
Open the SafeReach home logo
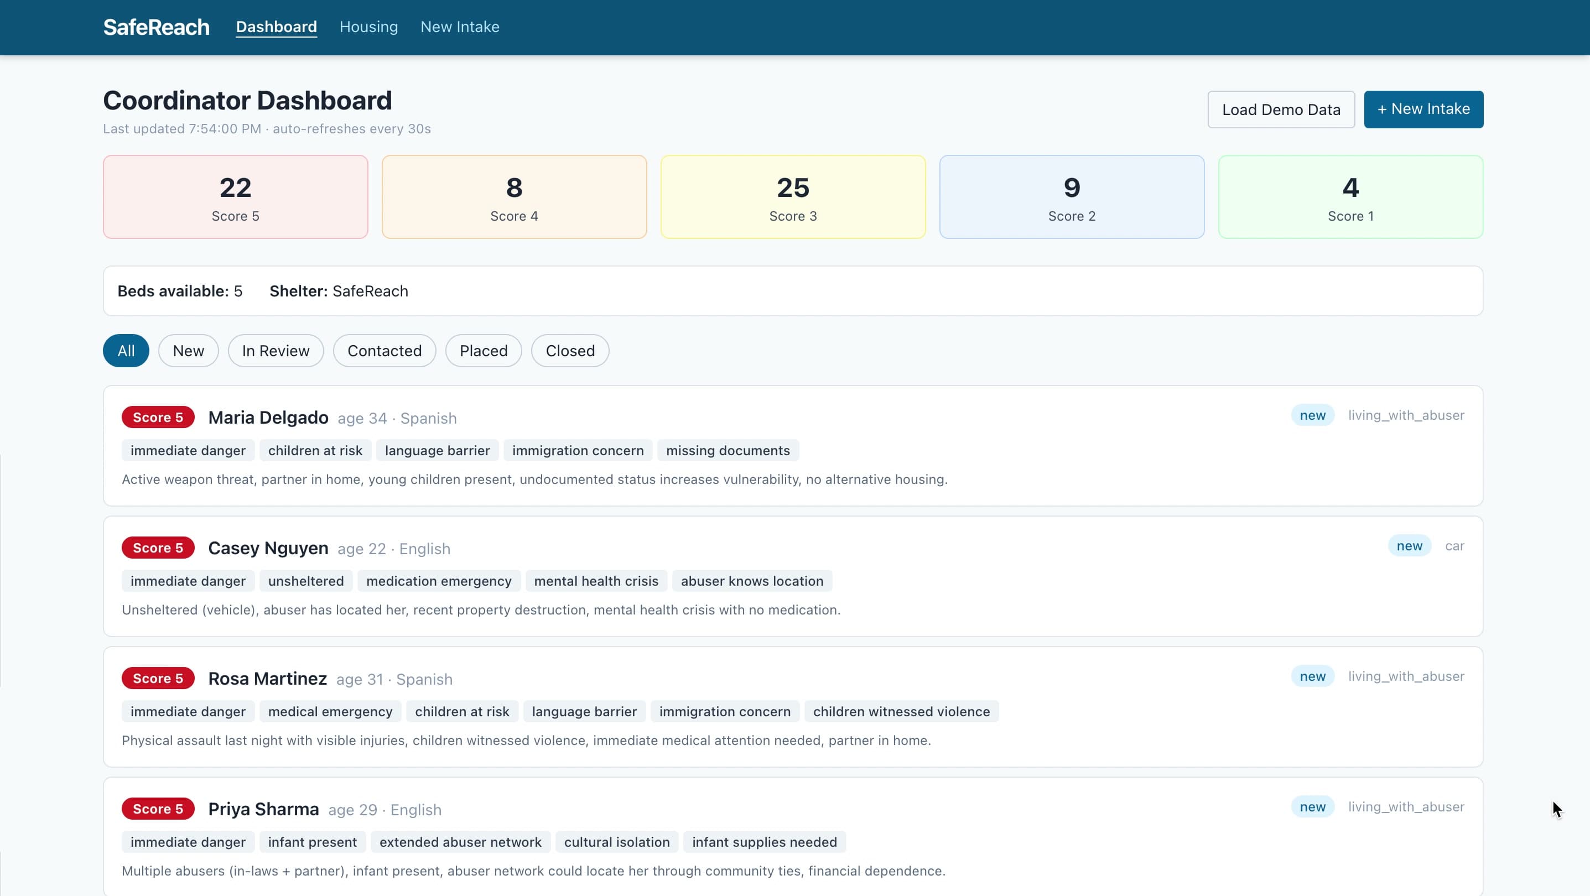coord(156,27)
